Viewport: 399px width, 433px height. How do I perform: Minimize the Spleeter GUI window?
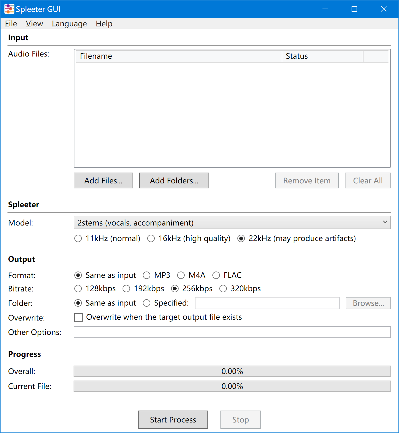(x=325, y=9)
